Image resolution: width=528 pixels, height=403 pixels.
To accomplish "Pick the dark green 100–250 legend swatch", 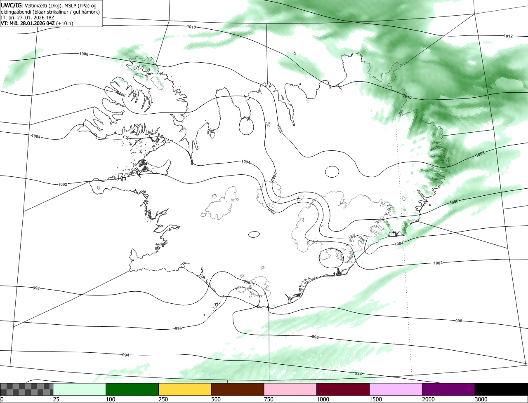I will click(132, 389).
